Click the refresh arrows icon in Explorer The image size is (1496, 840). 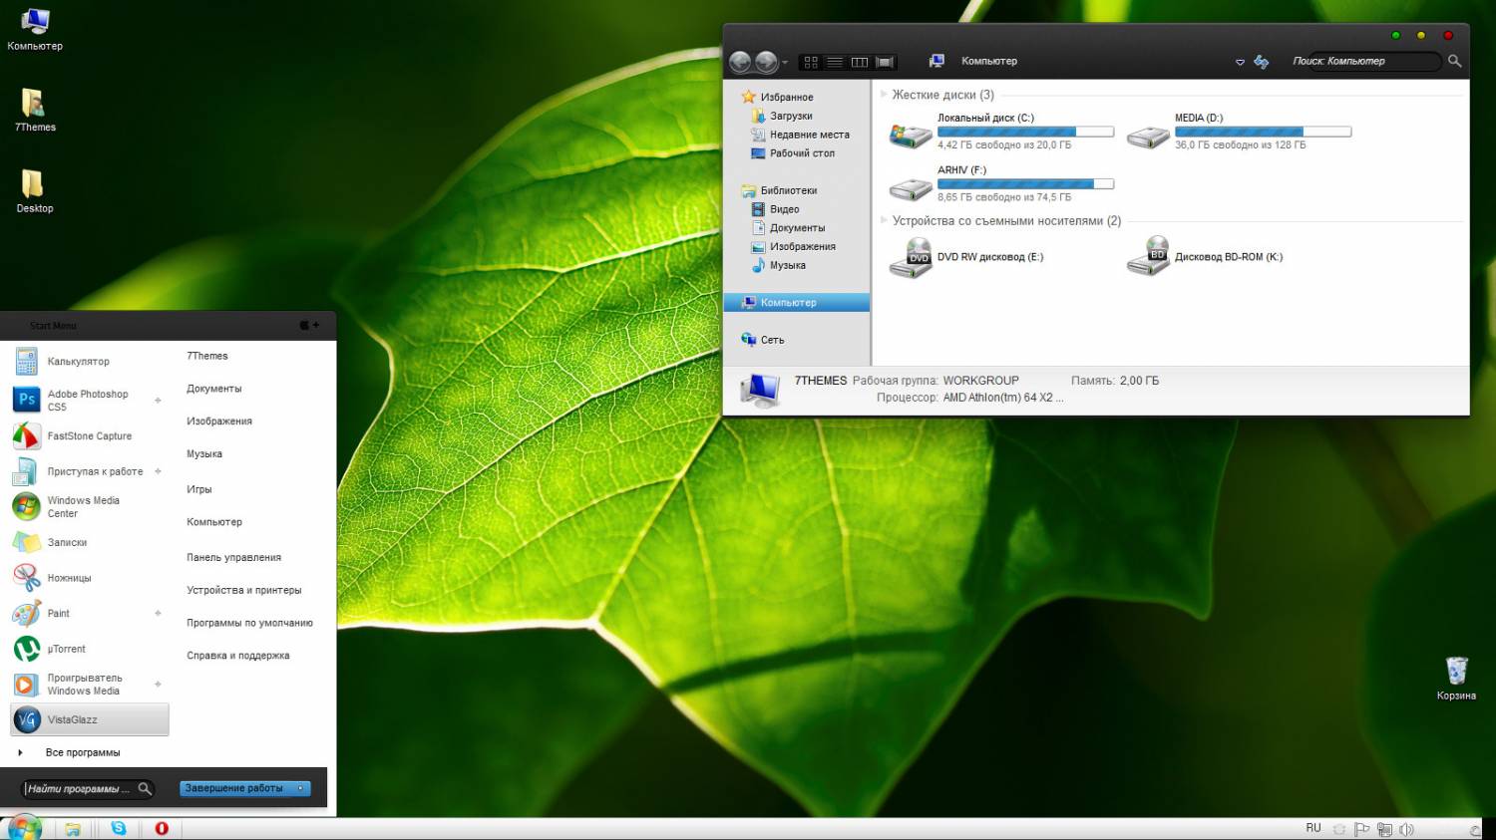[x=1262, y=62]
